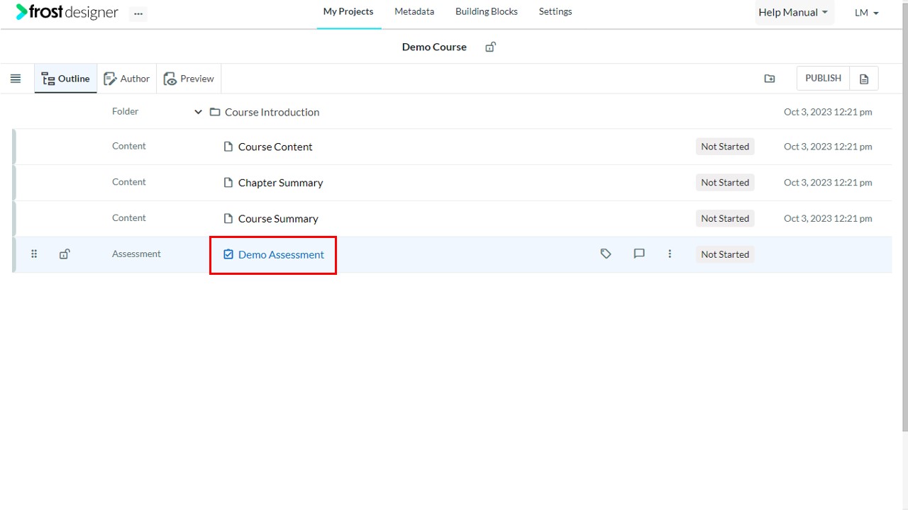
Task: Open the Help Manual dropdown
Action: [x=793, y=13]
